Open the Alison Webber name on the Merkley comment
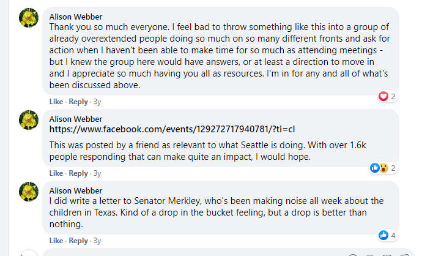This screenshot has width=422, height=256. tap(76, 191)
